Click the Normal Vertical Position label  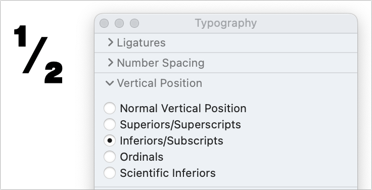click(183, 109)
